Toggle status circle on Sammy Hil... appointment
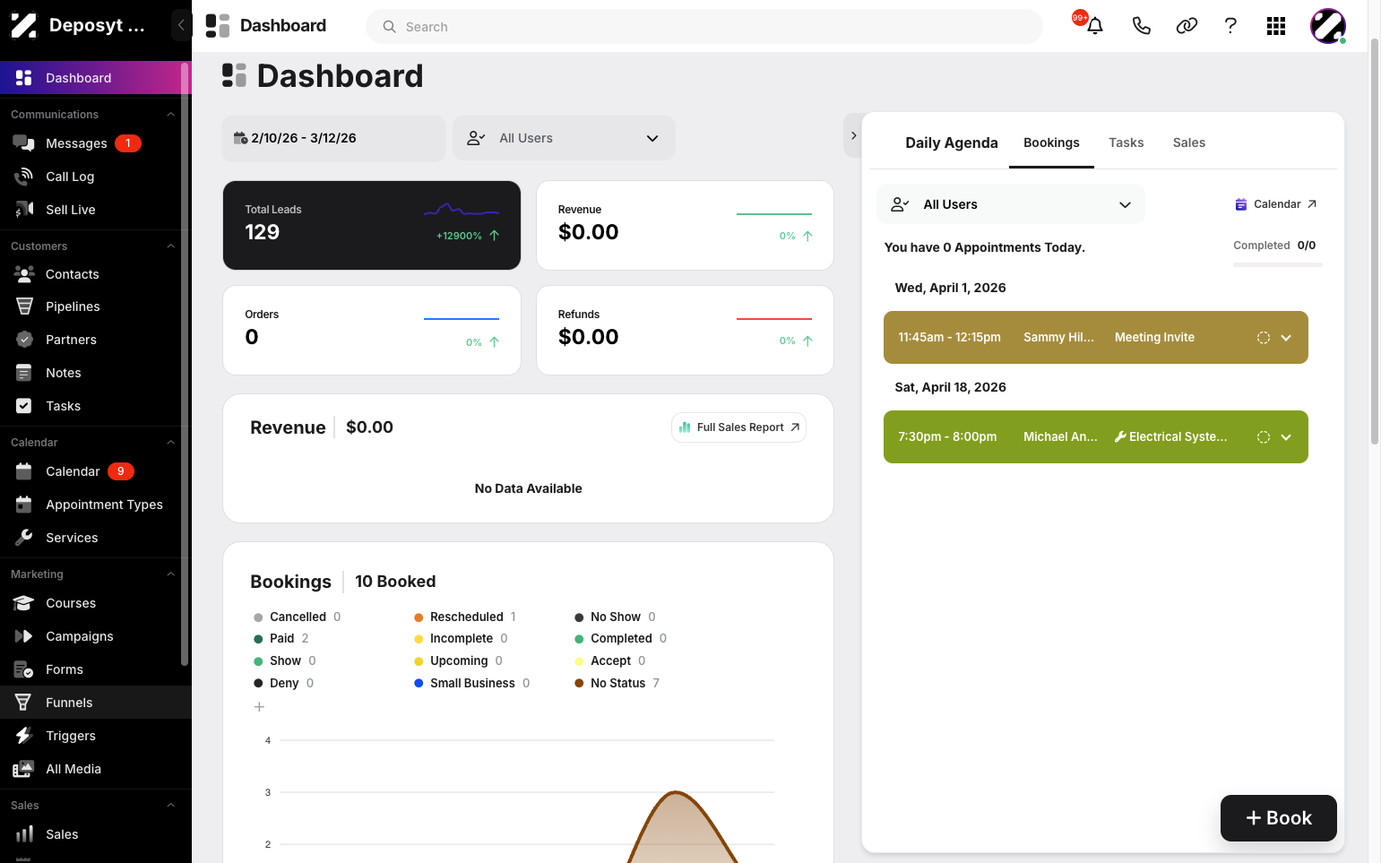 coord(1264,338)
